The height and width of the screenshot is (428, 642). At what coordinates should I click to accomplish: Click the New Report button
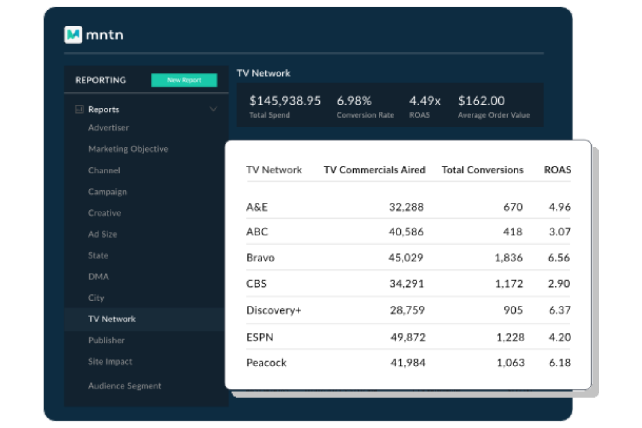point(184,80)
